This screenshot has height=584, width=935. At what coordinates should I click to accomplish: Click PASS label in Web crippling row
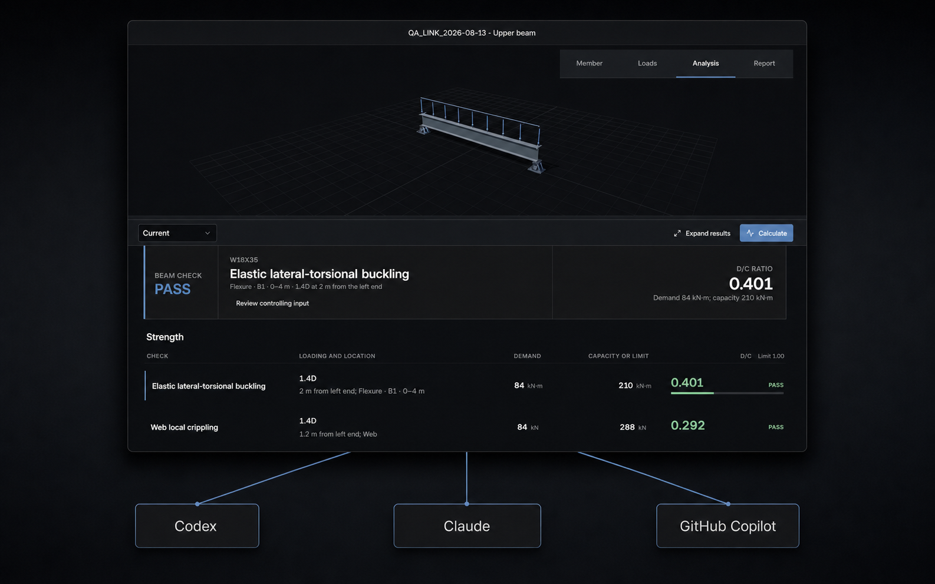coord(776,427)
